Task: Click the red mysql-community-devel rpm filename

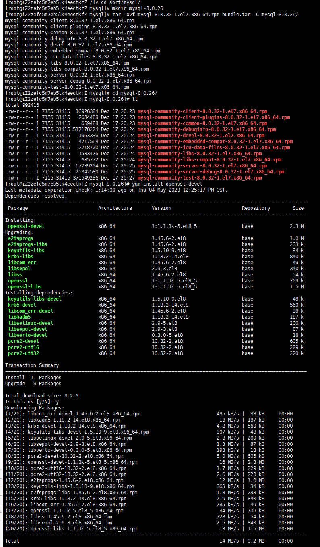Action: [x=201, y=136]
